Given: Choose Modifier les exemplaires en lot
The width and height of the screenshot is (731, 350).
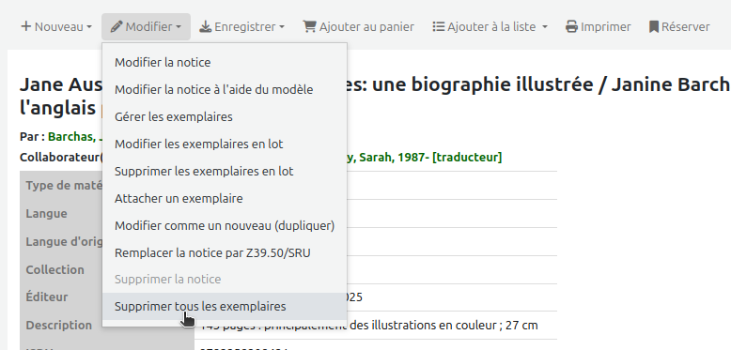Looking at the screenshot, I should coord(225,144).
